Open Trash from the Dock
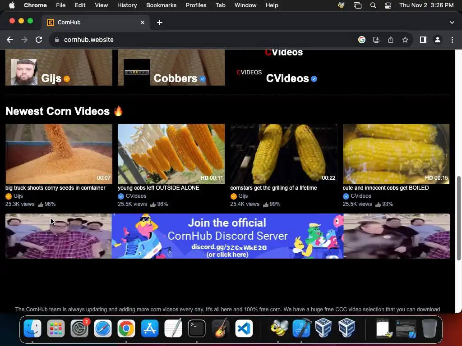 point(430,328)
